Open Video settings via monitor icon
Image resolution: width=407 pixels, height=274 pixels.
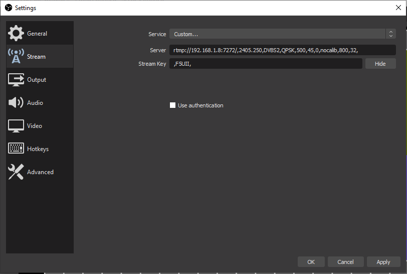pos(16,126)
